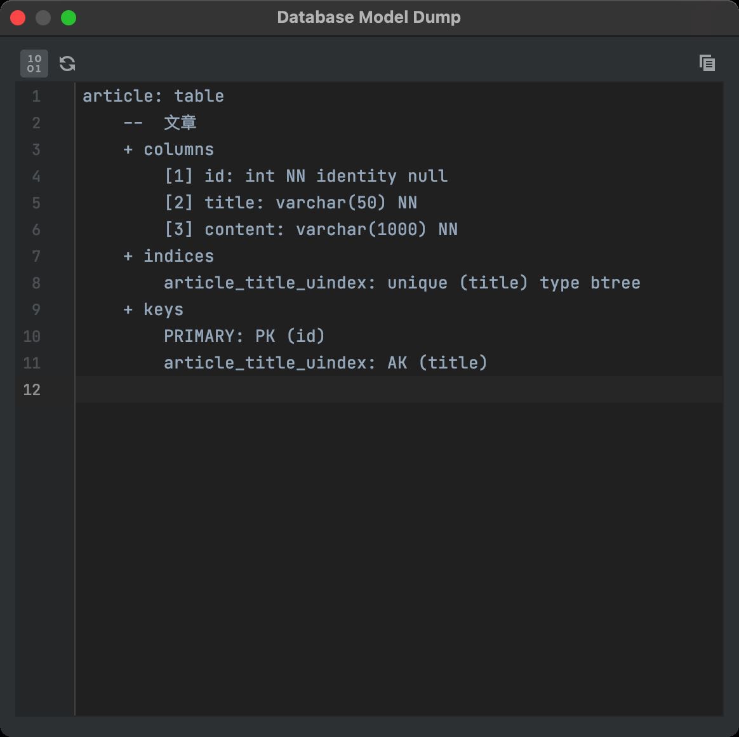Maximize the window with the green button
Screen dimensions: 739x737
click(69, 18)
